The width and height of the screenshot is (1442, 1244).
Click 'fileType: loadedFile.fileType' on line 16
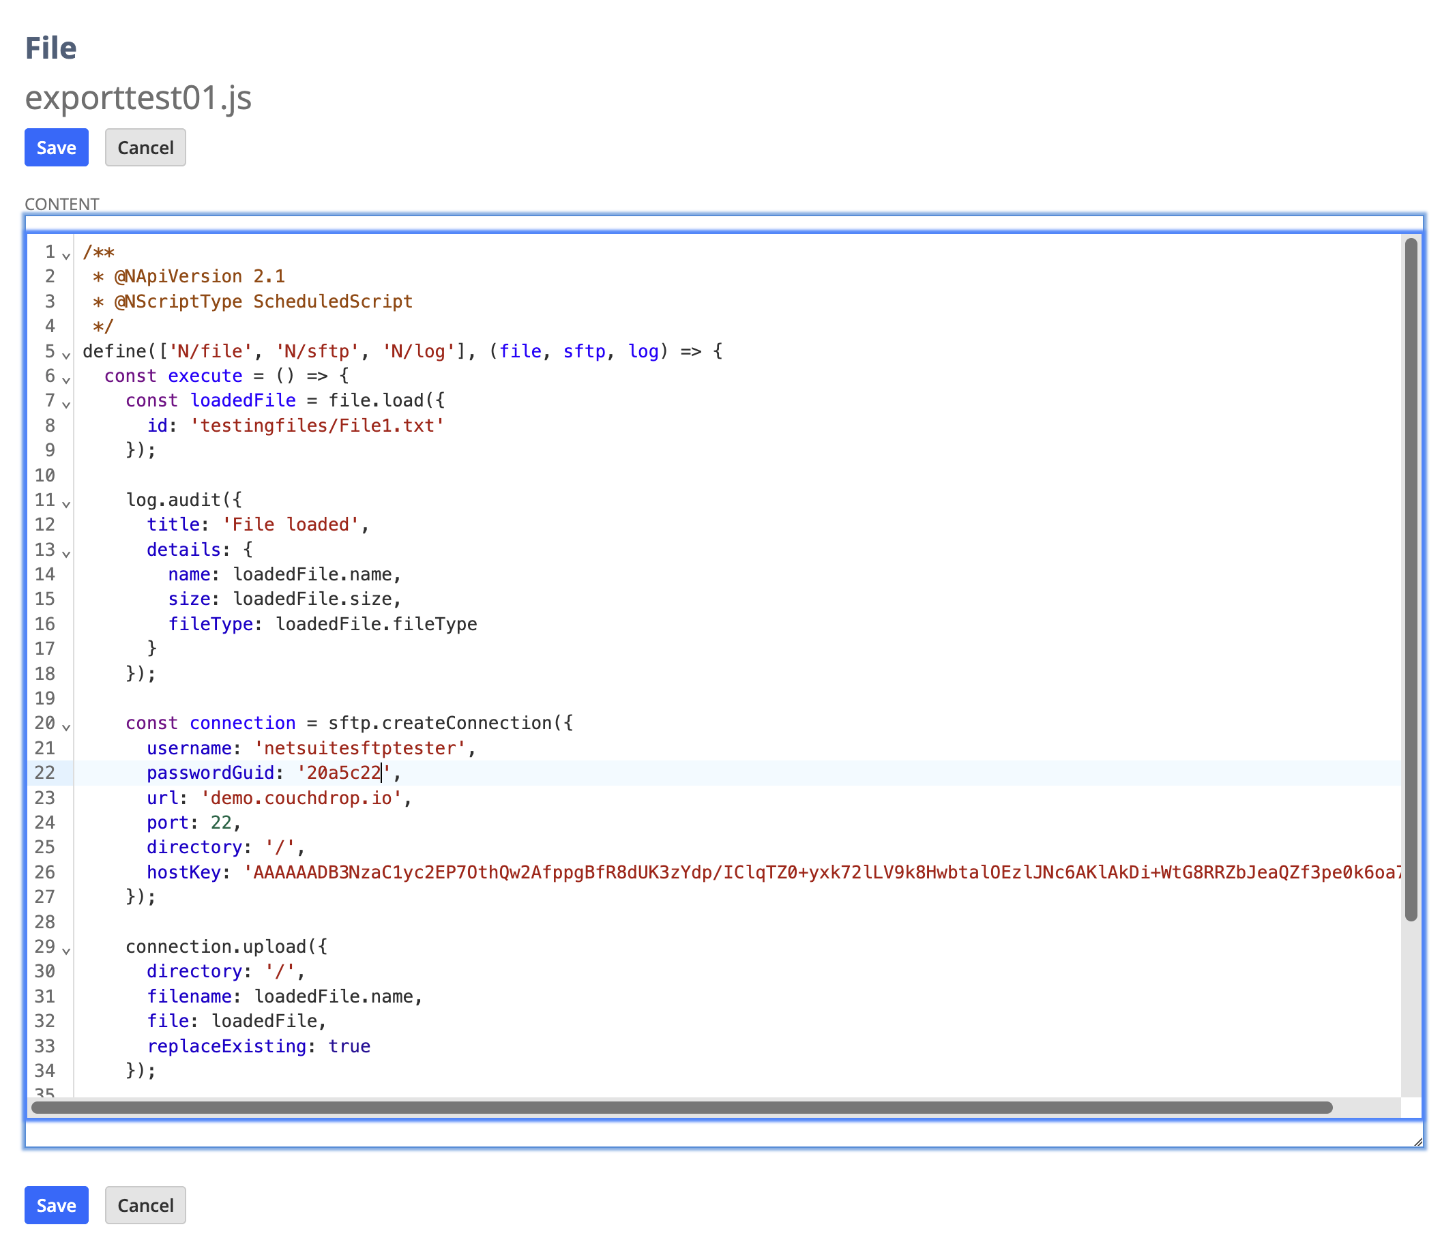(x=323, y=624)
